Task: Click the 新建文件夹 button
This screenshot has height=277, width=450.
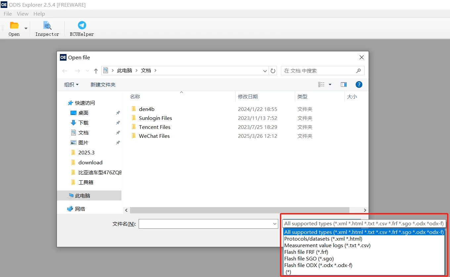Action: tap(103, 84)
